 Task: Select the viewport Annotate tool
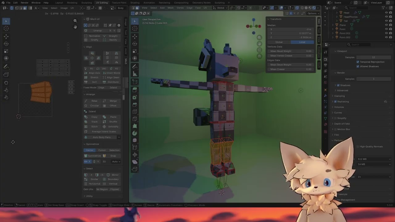(135, 67)
